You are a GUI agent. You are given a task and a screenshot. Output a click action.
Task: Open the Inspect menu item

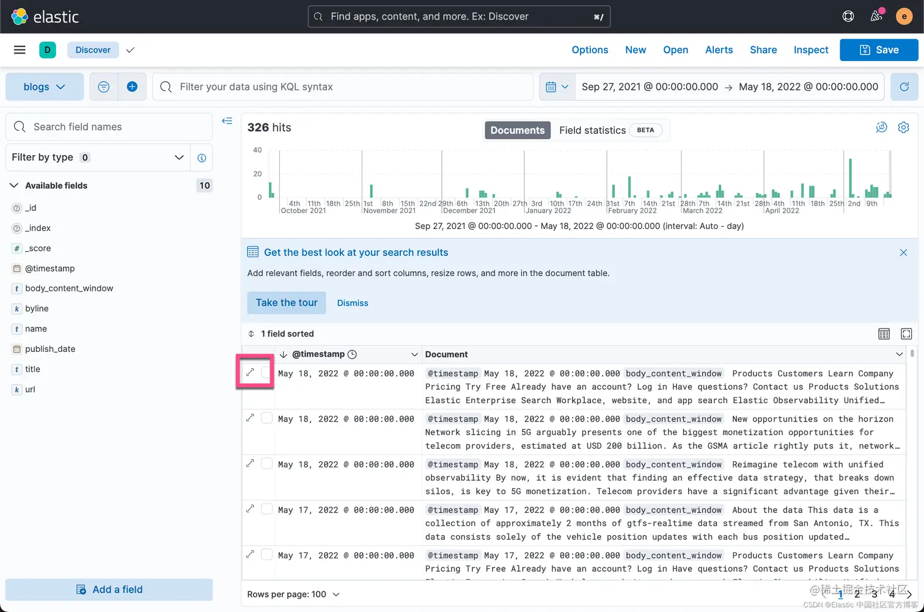[x=811, y=50]
